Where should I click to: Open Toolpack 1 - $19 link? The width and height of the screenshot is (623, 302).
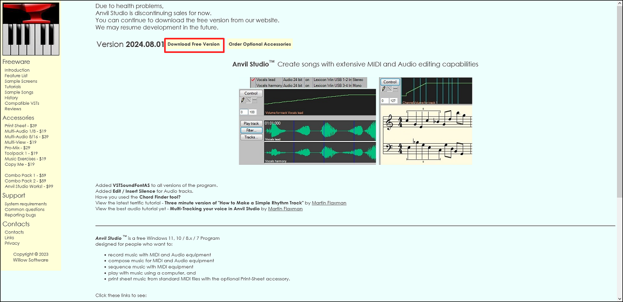[21, 153]
